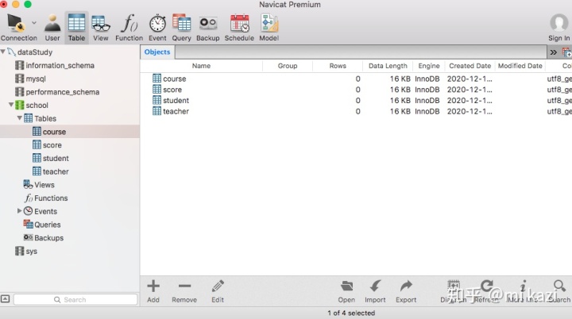Click the Import button
This screenshot has height=319, width=572.
tap(375, 291)
